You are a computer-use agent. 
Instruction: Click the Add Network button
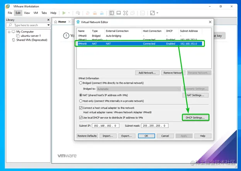click(x=147, y=73)
